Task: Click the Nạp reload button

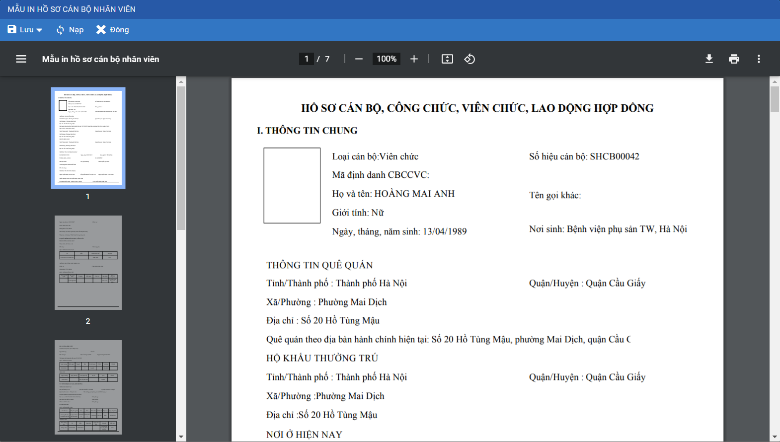Action: (x=70, y=30)
